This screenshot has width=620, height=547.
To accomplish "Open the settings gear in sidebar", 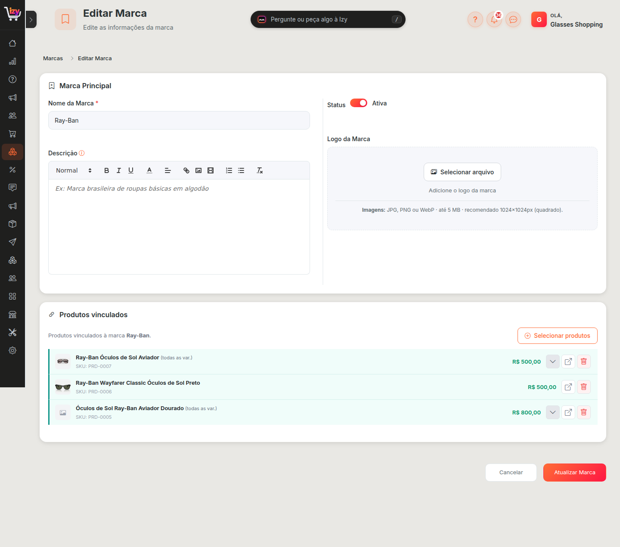I will pos(12,350).
